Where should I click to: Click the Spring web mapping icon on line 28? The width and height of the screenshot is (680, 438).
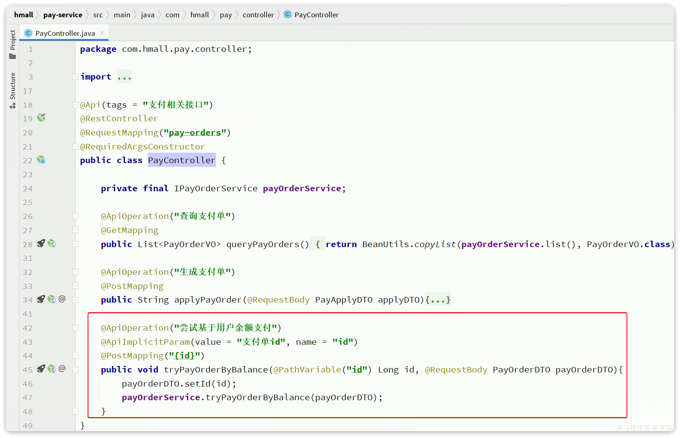click(51, 244)
